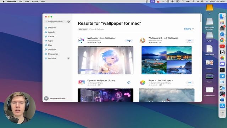
Task: Open the Trash in the Dock
Action: click(222, 114)
